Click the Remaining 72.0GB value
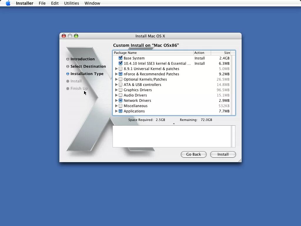The image size is (301, 226). tap(206, 120)
